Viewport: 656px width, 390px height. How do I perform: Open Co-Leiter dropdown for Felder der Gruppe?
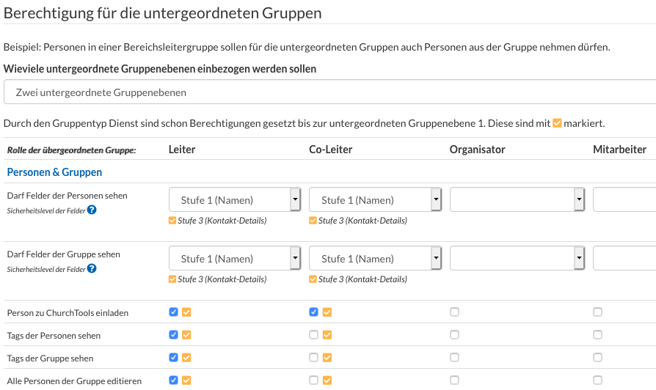tap(375, 258)
